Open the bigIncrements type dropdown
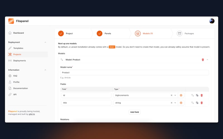Viewport: 223px width, 139px height. click(x=175, y=95)
